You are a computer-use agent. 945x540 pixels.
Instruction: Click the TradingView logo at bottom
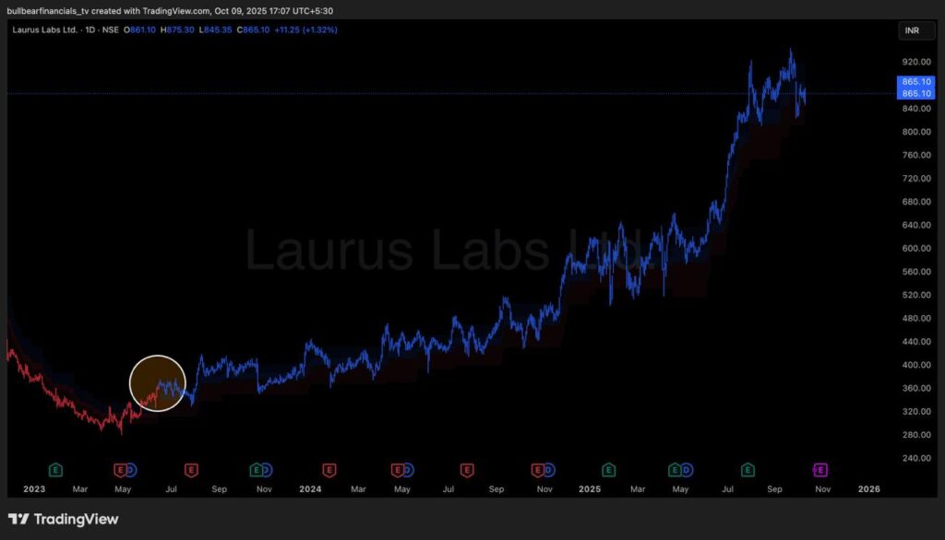64,519
